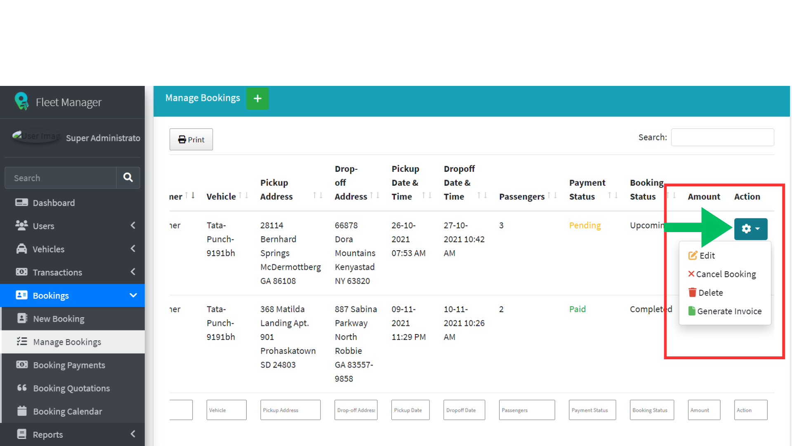Focus the table Search input field
The height and width of the screenshot is (446, 792).
(x=722, y=137)
